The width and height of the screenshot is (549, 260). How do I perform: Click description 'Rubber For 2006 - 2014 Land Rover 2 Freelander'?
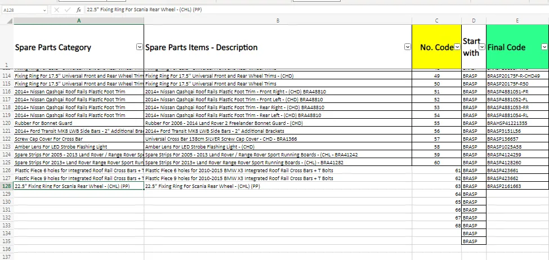click(x=278, y=123)
